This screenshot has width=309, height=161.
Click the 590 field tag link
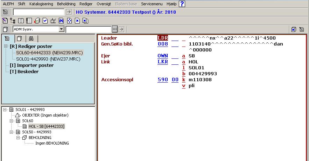click(x=163, y=80)
